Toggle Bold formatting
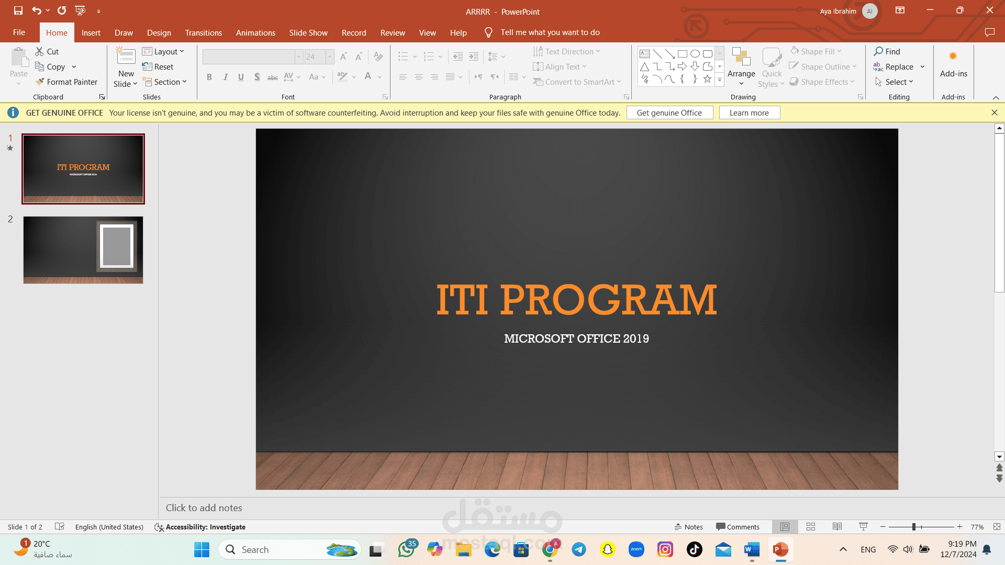Screen dimensions: 1005x565 coord(209,77)
